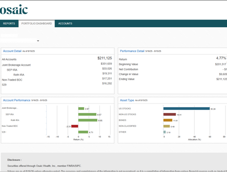Click the $19,311 Roth IRA value

click(x=107, y=73)
